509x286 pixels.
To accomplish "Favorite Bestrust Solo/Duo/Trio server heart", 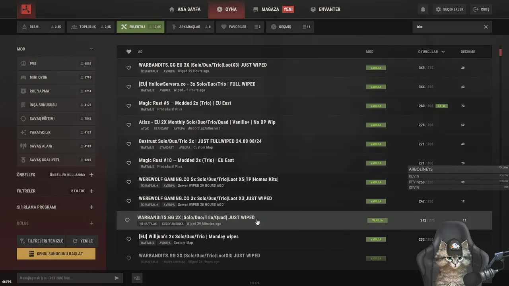I will pos(129,144).
